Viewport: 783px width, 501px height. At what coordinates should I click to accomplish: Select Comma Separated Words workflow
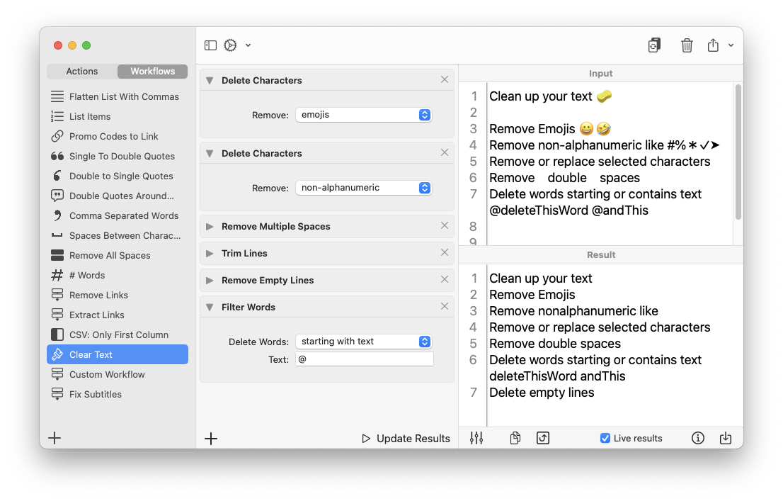tap(118, 215)
